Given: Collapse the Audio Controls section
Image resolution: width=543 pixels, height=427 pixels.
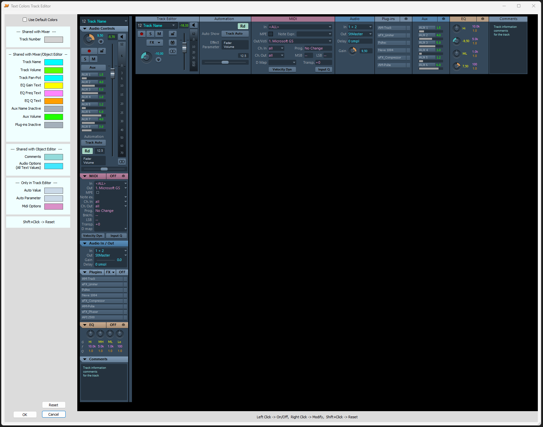Looking at the screenshot, I should tap(85, 28).
